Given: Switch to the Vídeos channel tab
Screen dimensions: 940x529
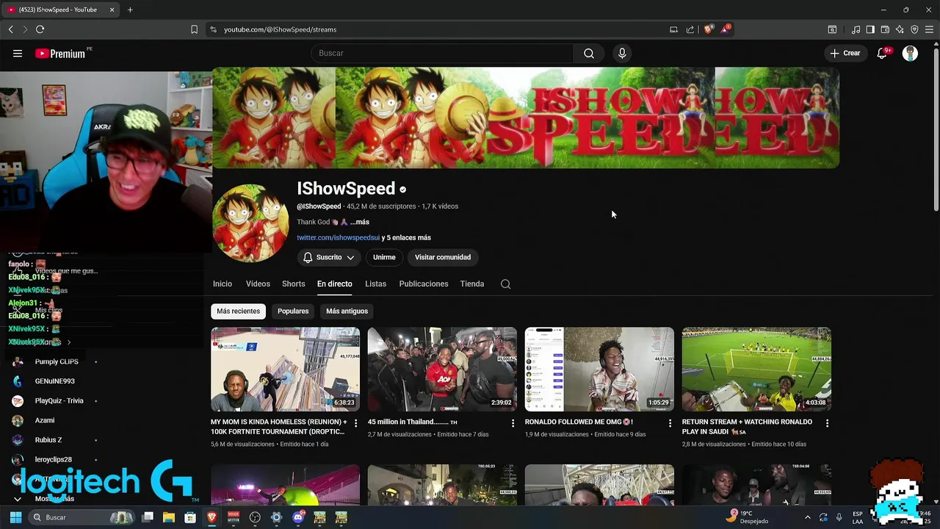Looking at the screenshot, I should 258,284.
